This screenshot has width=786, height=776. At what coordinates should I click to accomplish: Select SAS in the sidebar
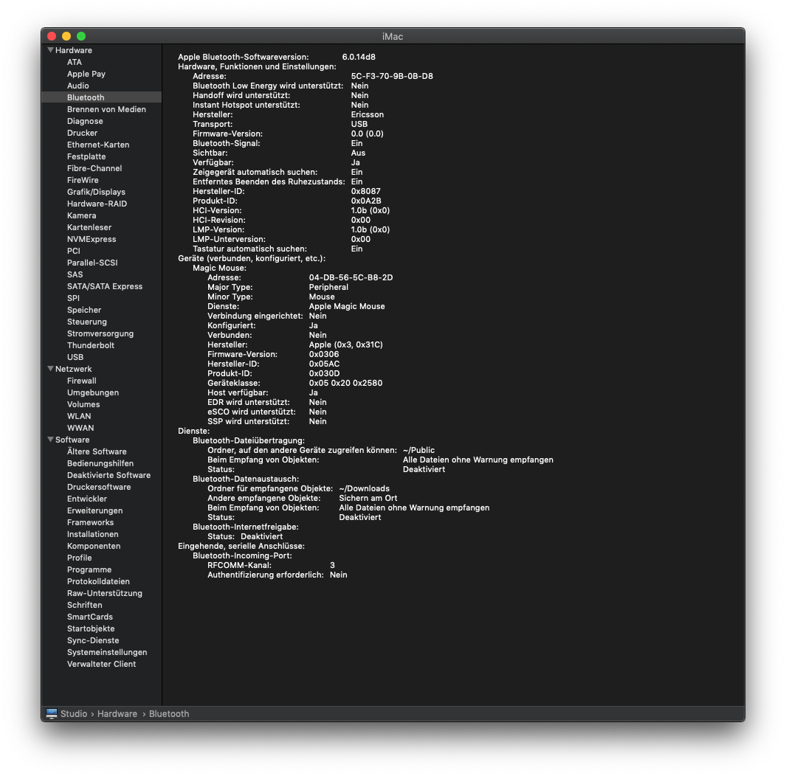(75, 274)
